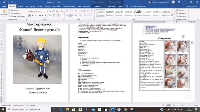Click the Task View icon on taskbar

(x=54, y=109)
